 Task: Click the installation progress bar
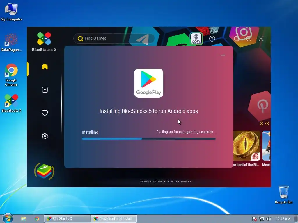[149, 139]
